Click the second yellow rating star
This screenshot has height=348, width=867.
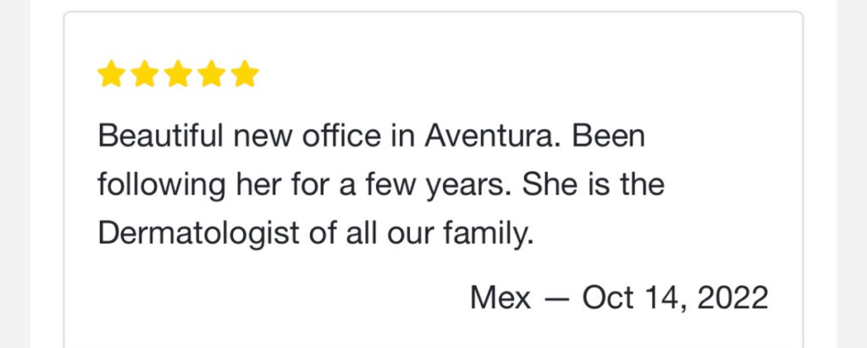pos(144,75)
